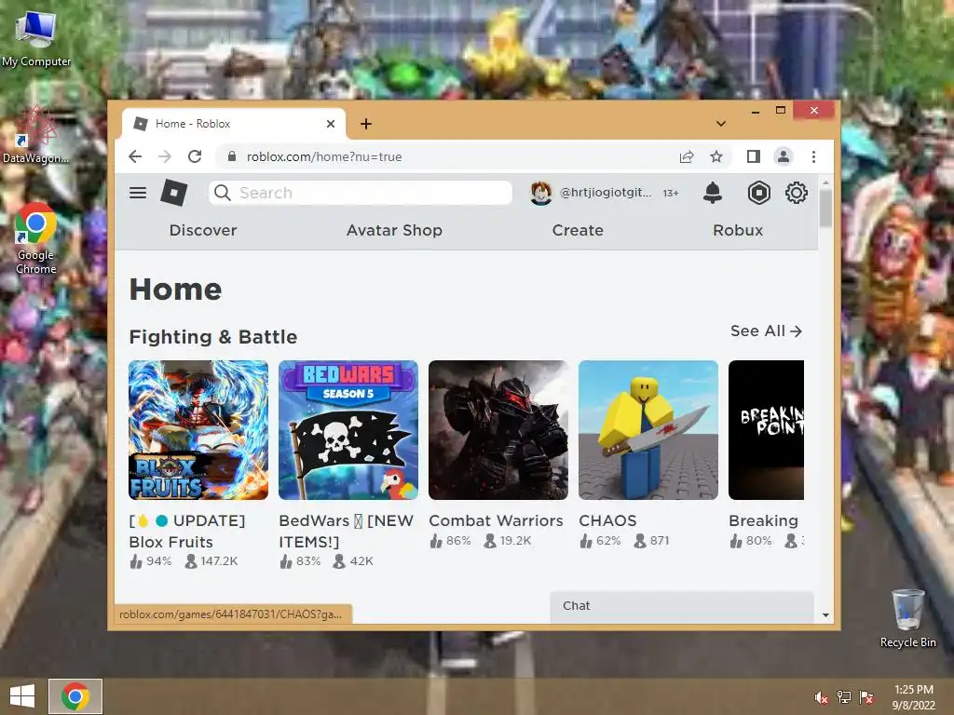Image resolution: width=954 pixels, height=715 pixels.
Task: Open the settings gear icon in Roblox
Action: (x=796, y=193)
